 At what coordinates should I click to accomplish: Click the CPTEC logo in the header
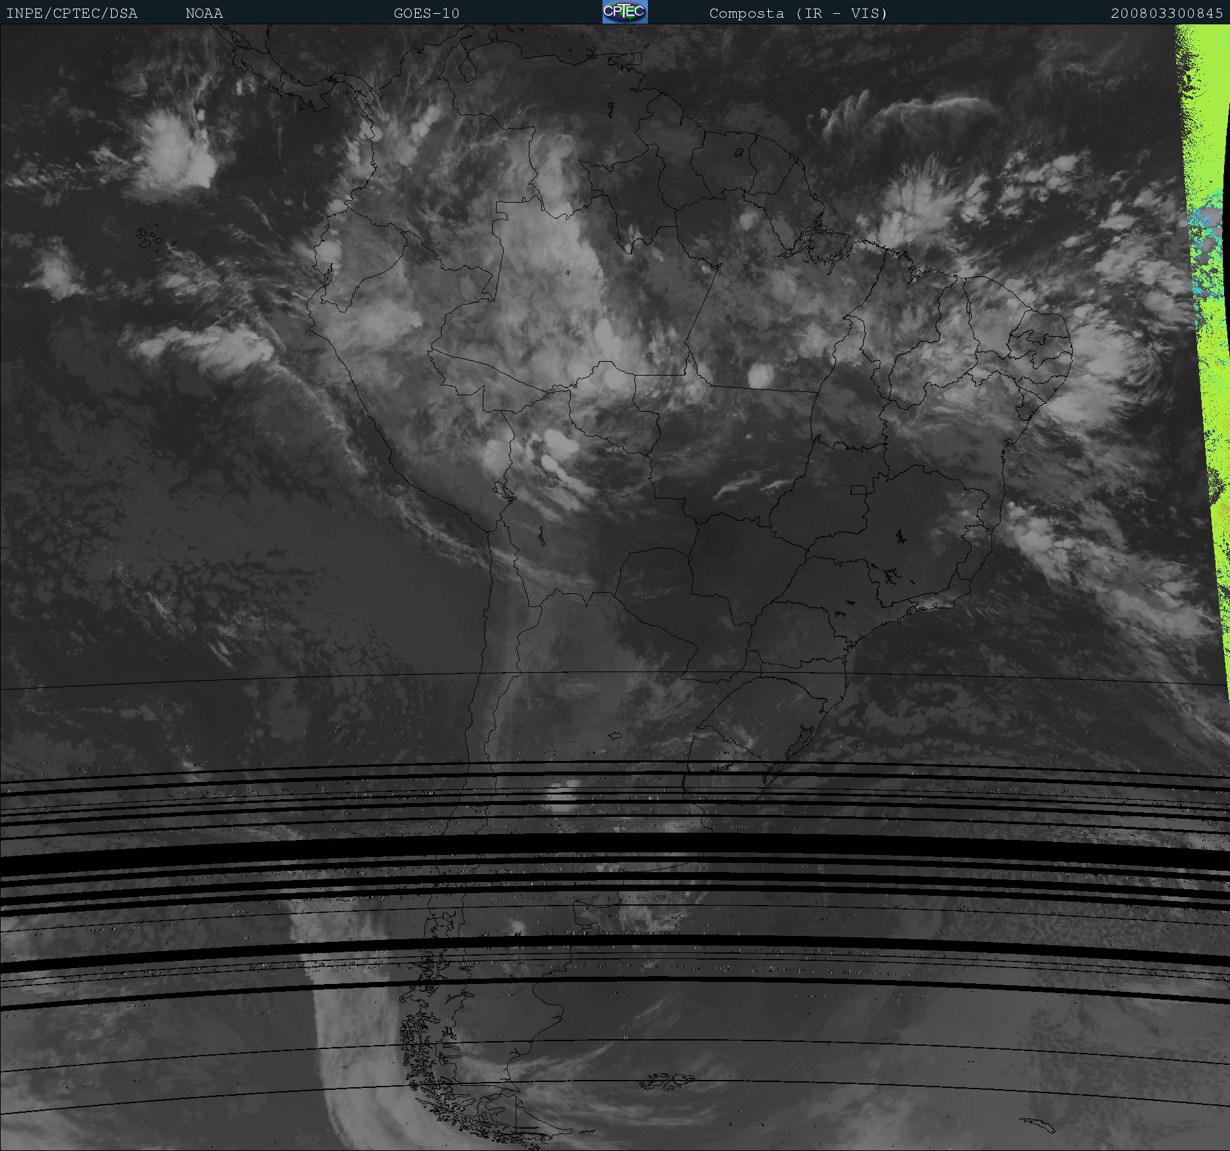coord(624,12)
